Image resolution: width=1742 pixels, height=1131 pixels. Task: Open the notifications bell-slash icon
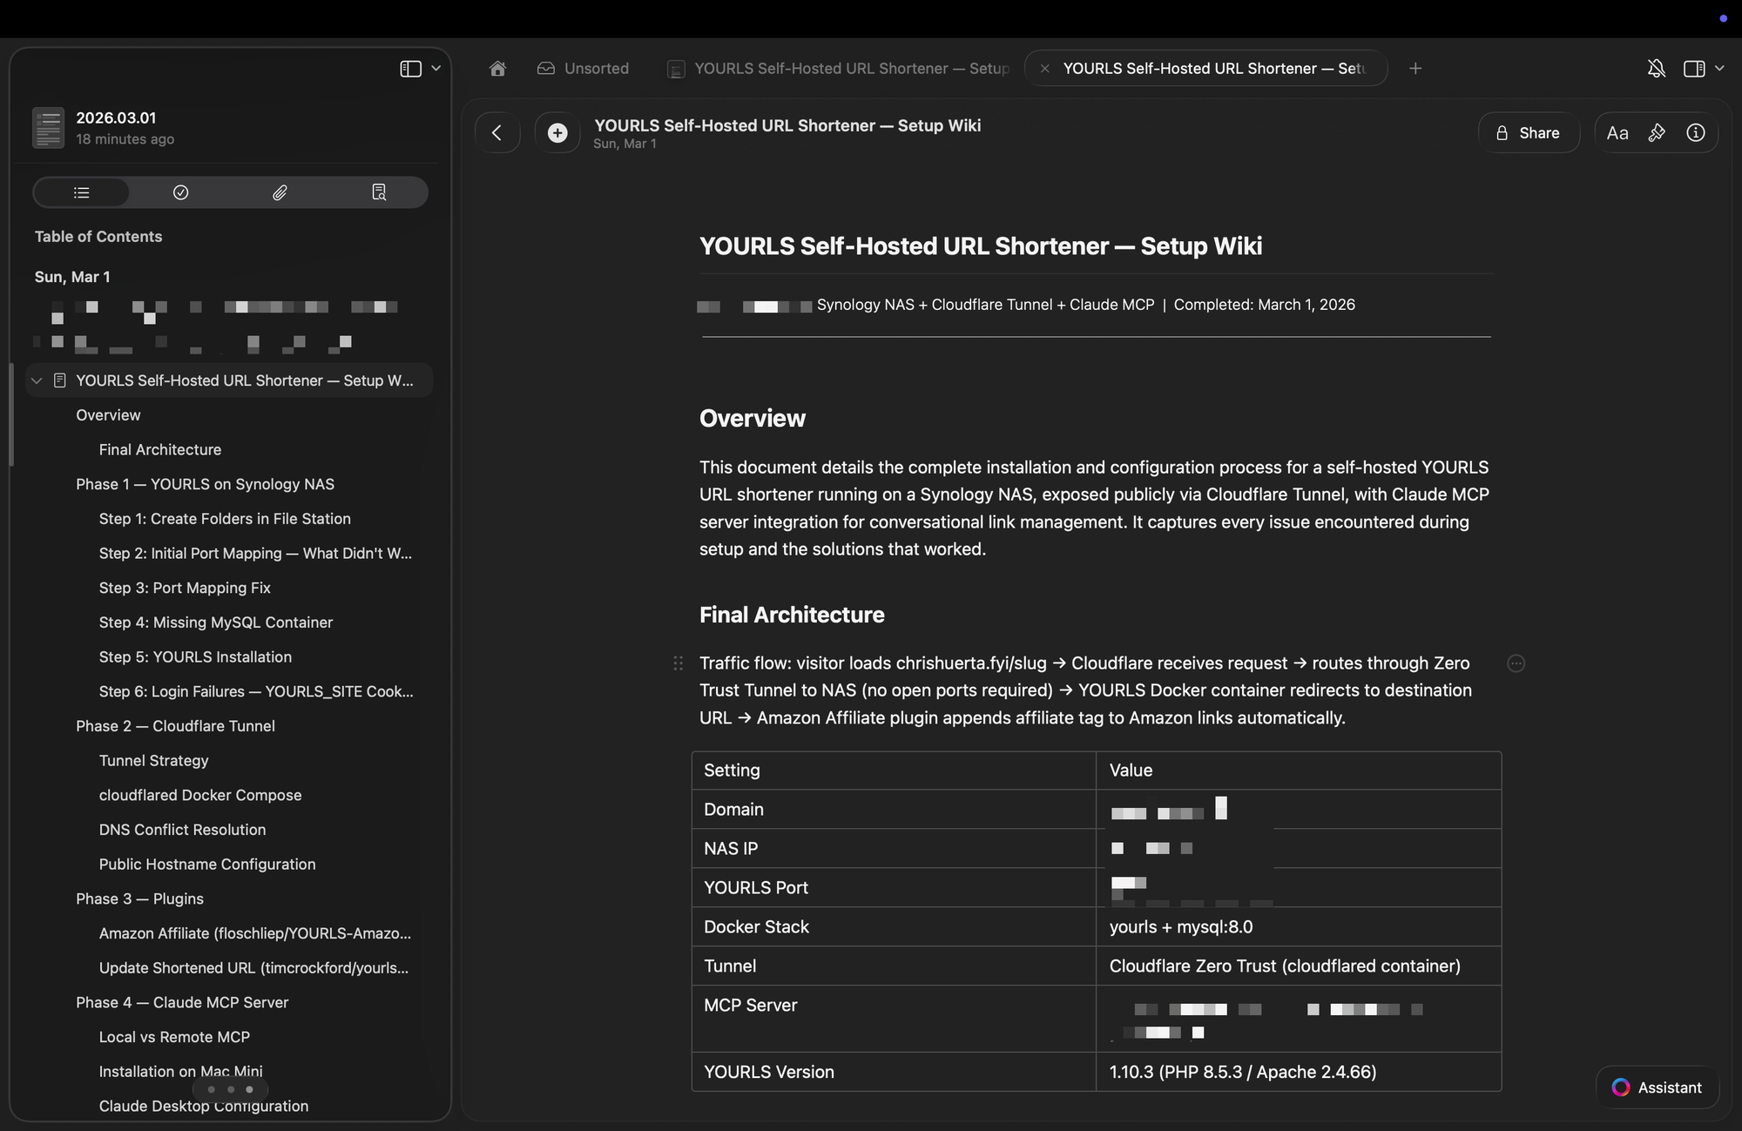(1656, 69)
